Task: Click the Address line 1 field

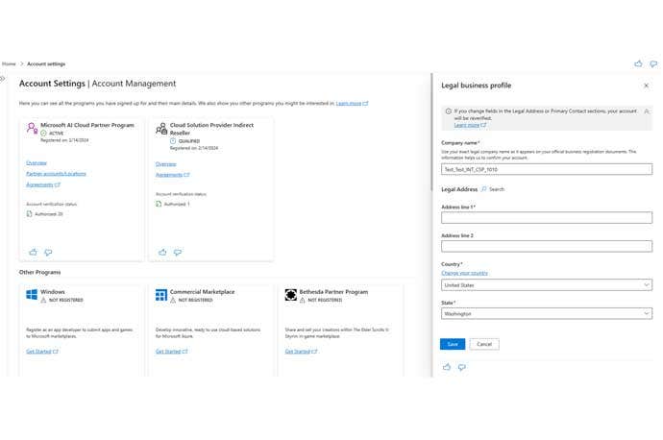Action: [546, 218]
